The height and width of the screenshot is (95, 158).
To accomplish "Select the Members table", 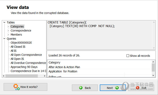I will 16,34.
